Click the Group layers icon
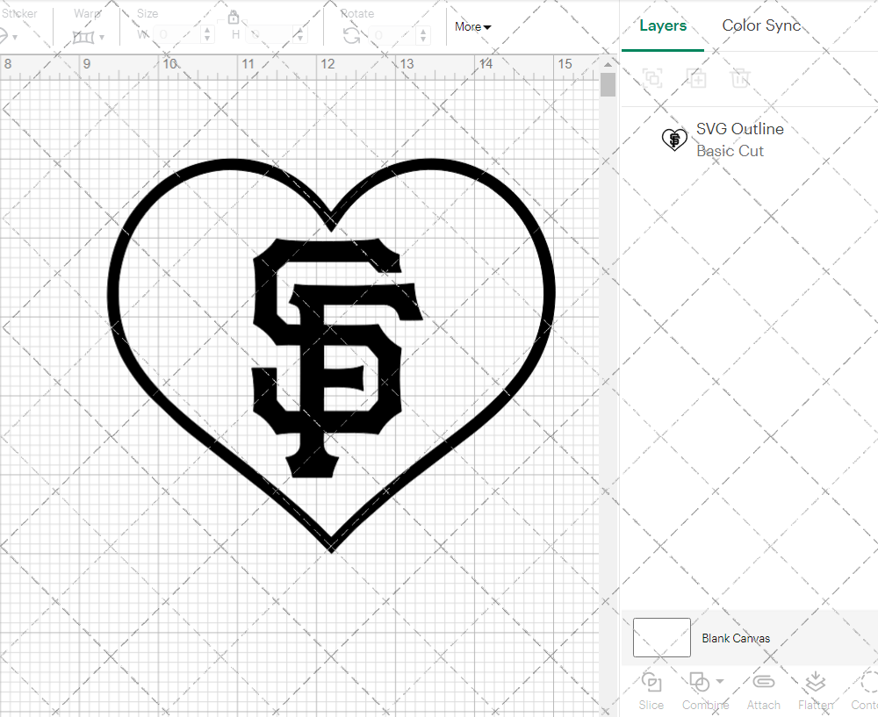 [652, 79]
